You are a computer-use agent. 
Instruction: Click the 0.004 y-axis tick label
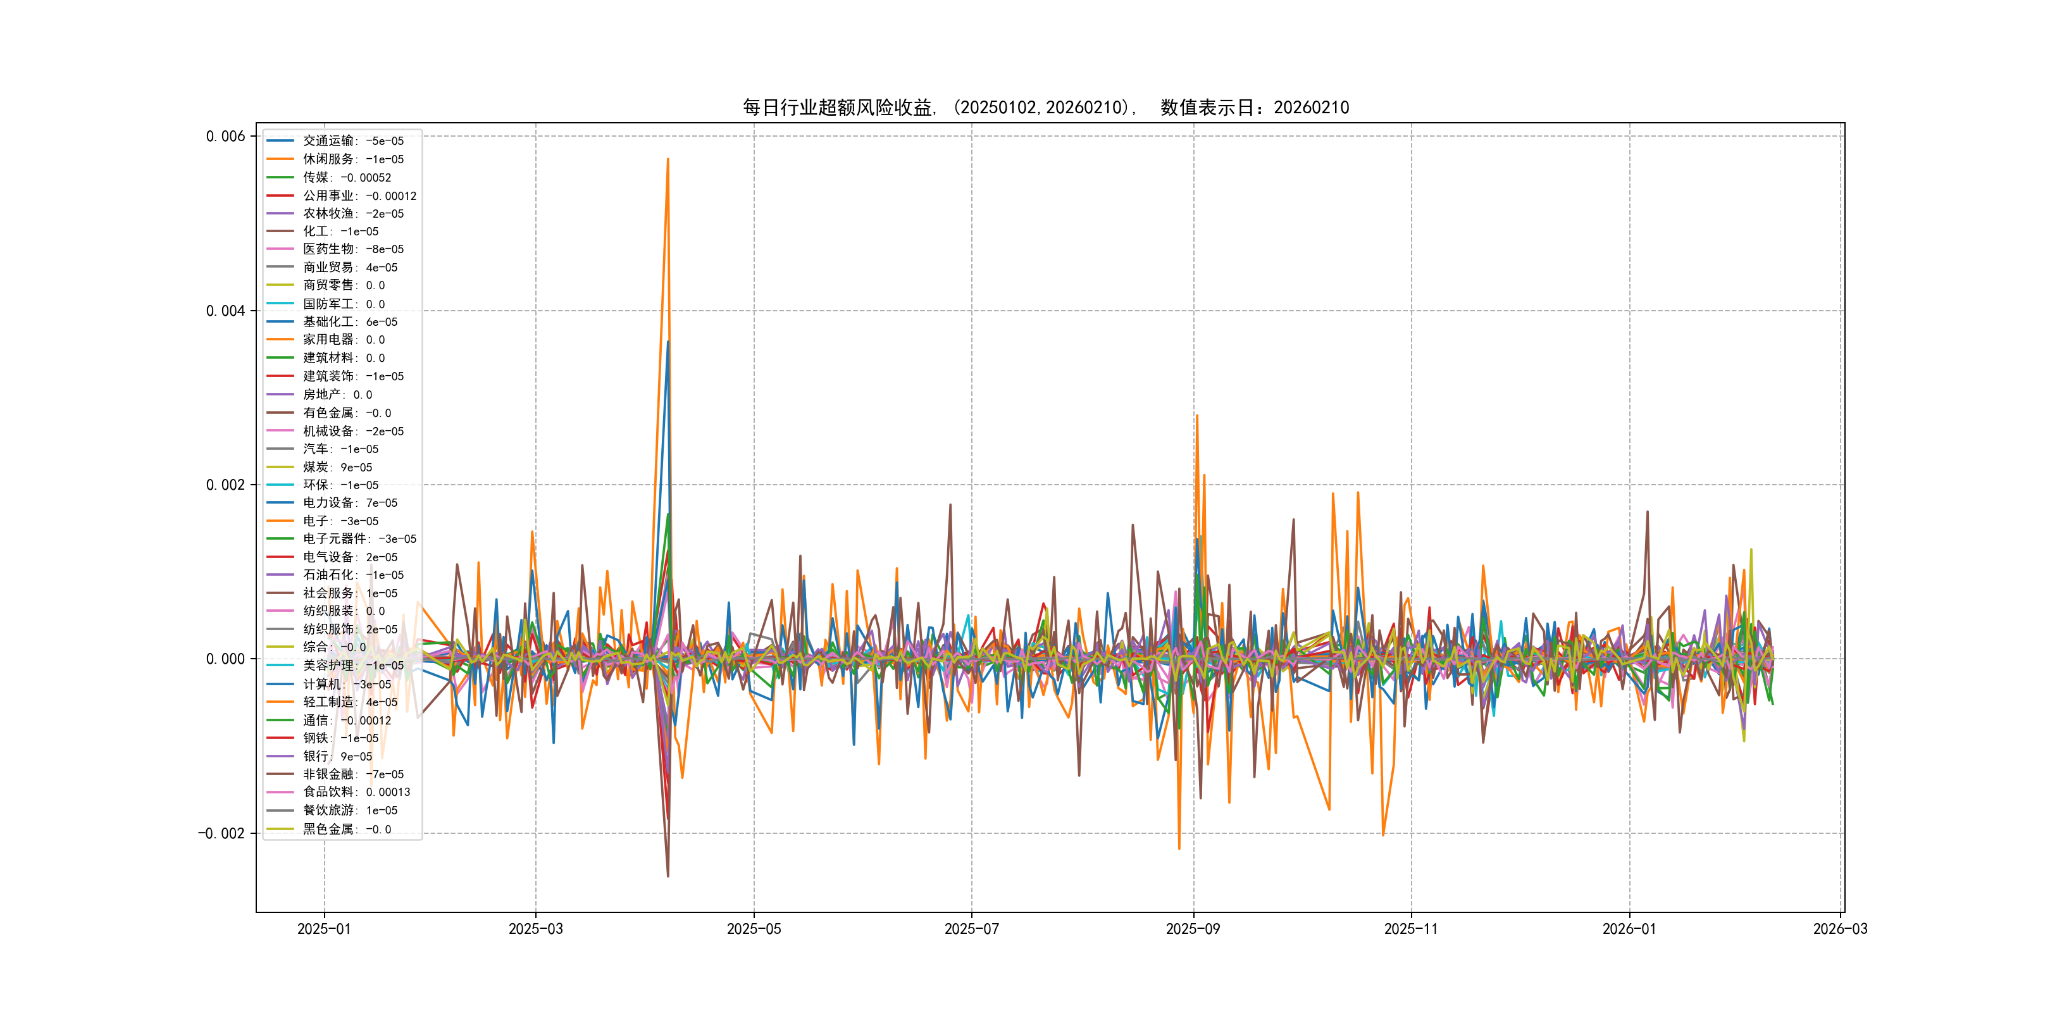pos(225,311)
